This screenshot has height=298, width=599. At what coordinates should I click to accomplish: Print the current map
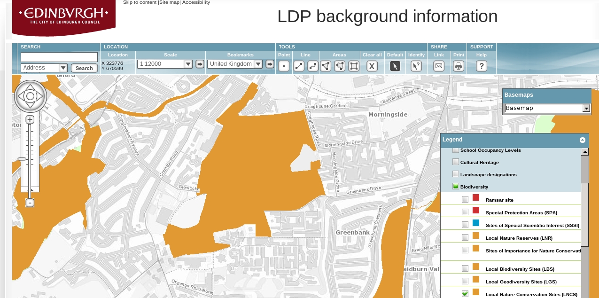(459, 66)
